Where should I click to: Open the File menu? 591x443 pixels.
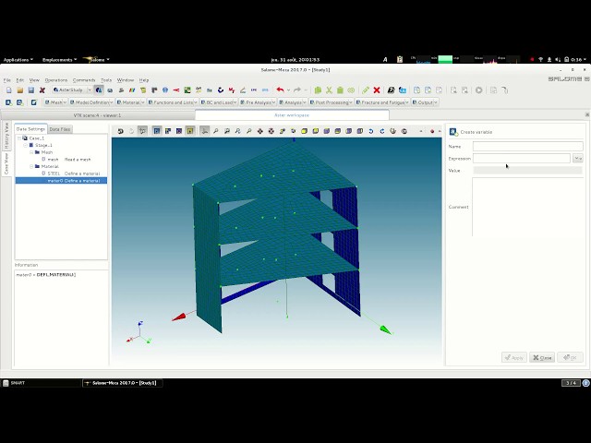click(6, 80)
